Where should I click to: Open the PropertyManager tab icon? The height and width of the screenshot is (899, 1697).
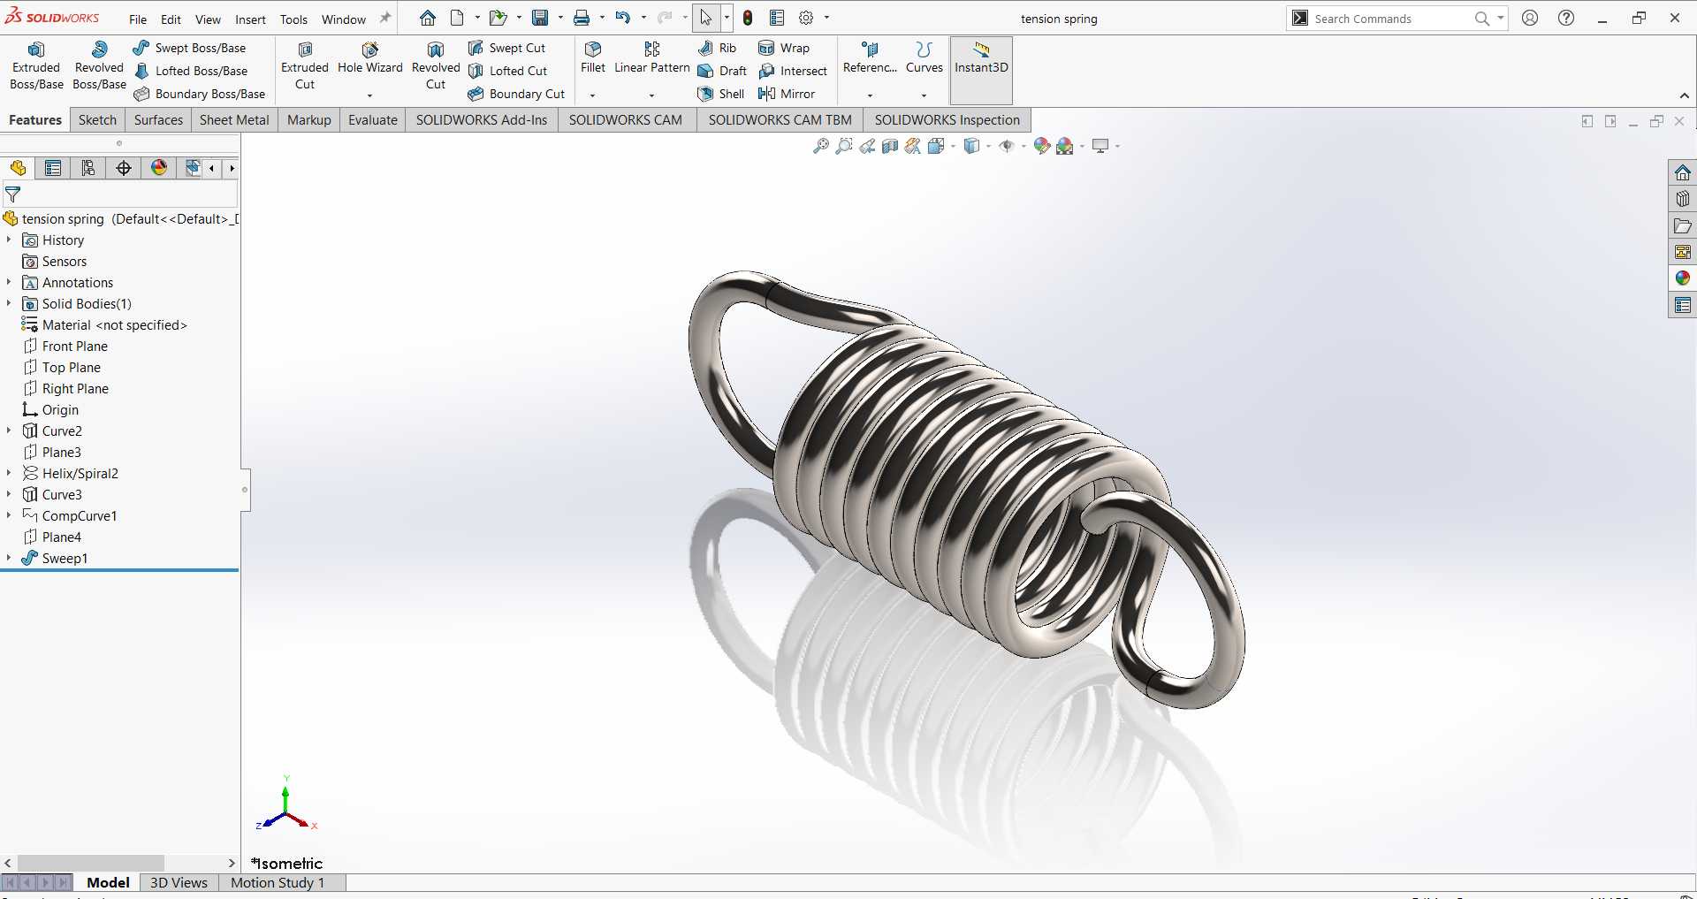pos(53,168)
